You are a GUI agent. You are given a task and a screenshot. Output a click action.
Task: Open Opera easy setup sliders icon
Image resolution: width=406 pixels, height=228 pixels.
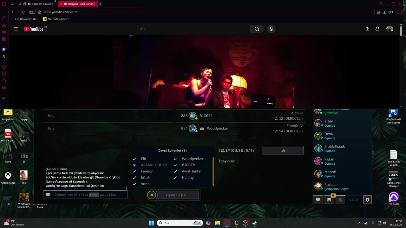[x=398, y=12]
